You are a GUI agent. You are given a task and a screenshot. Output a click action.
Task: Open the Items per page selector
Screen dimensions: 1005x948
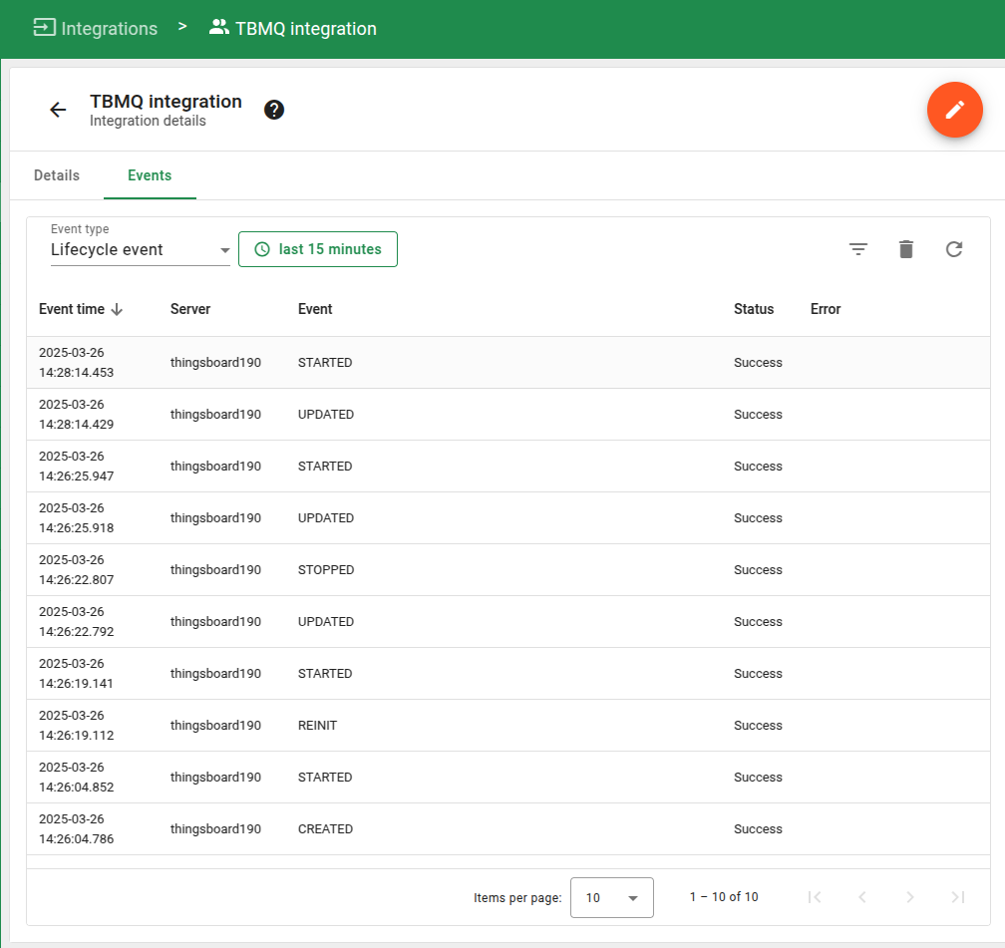(x=612, y=897)
